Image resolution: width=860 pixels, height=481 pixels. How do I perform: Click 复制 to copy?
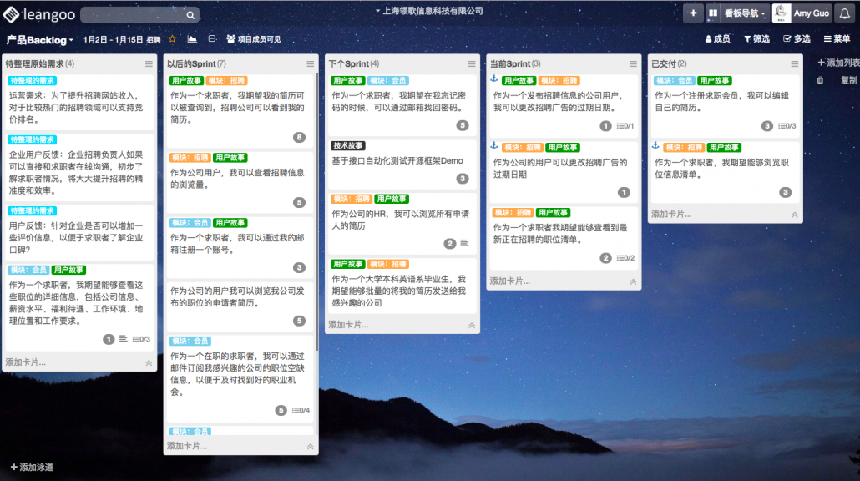850,79
